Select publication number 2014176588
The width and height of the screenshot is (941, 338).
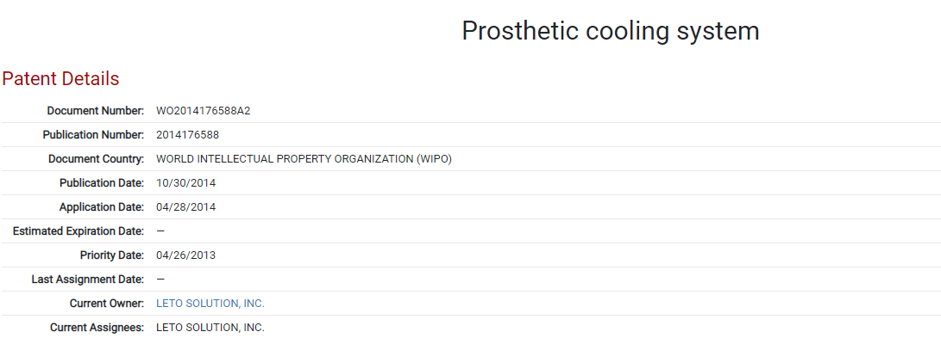tap(188, 135)
